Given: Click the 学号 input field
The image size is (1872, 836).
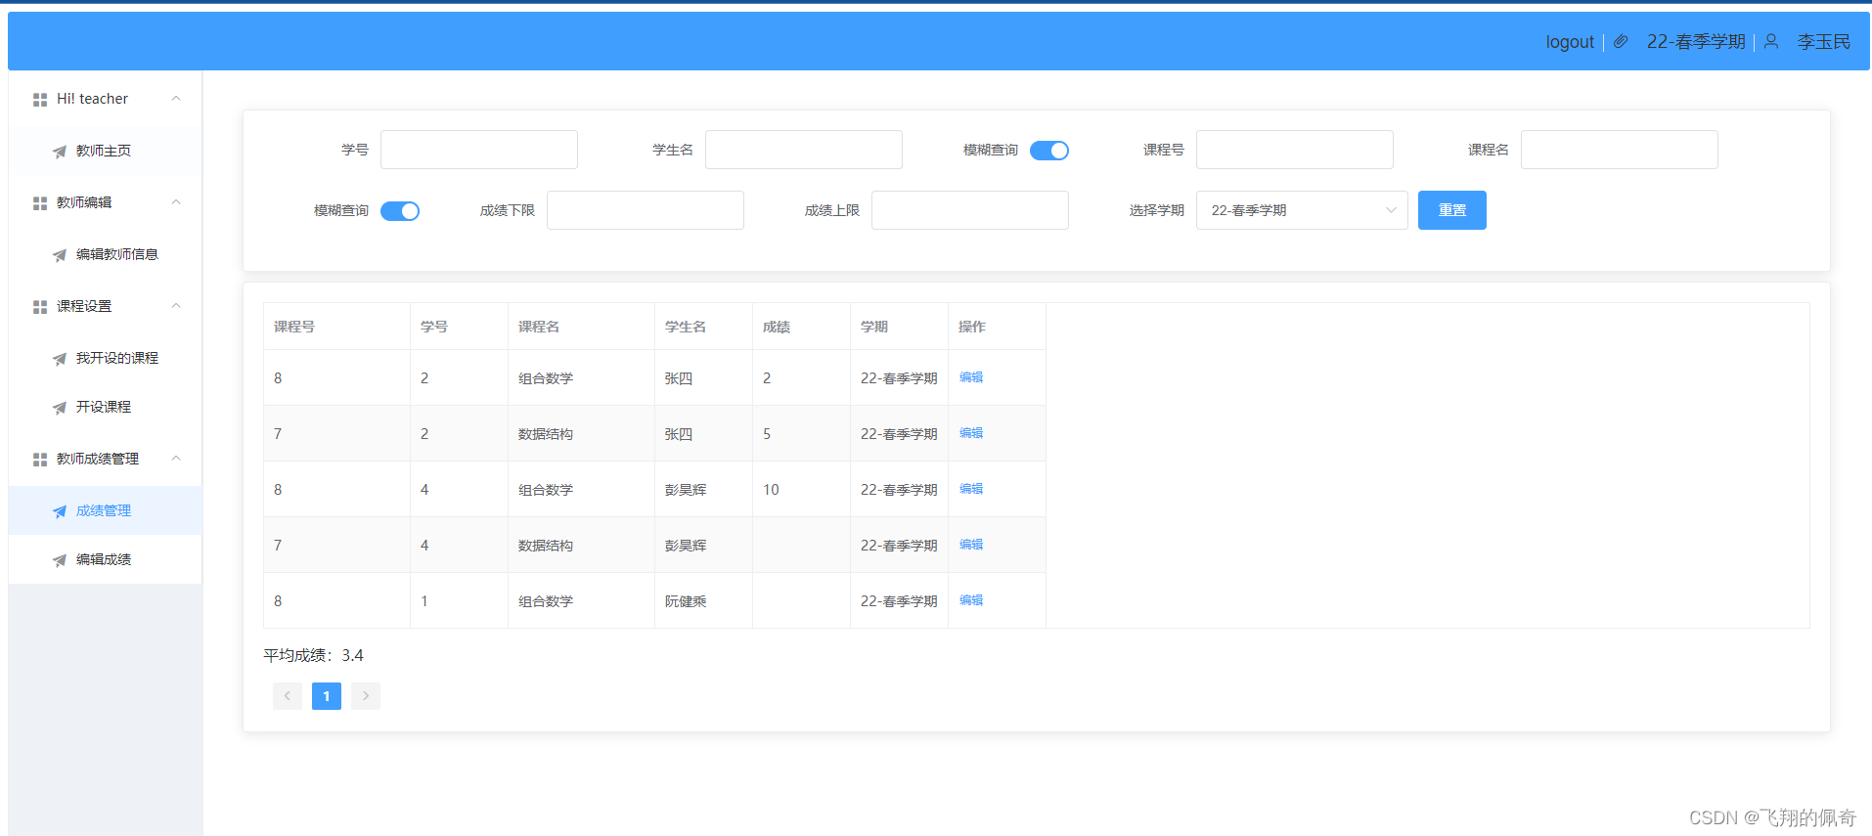Looking at the screenshot, I should [479, 150].
